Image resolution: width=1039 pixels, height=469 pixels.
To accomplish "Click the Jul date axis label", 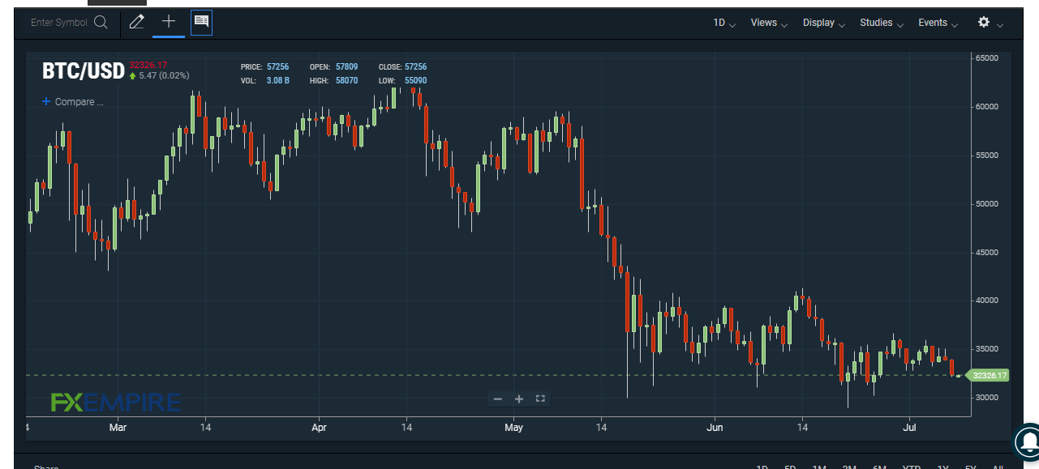I will click(x=910, y=427).
